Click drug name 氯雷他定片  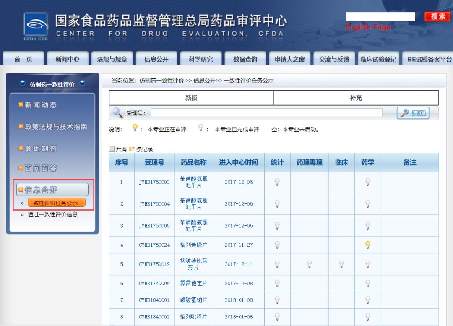[x=193, y=283]
